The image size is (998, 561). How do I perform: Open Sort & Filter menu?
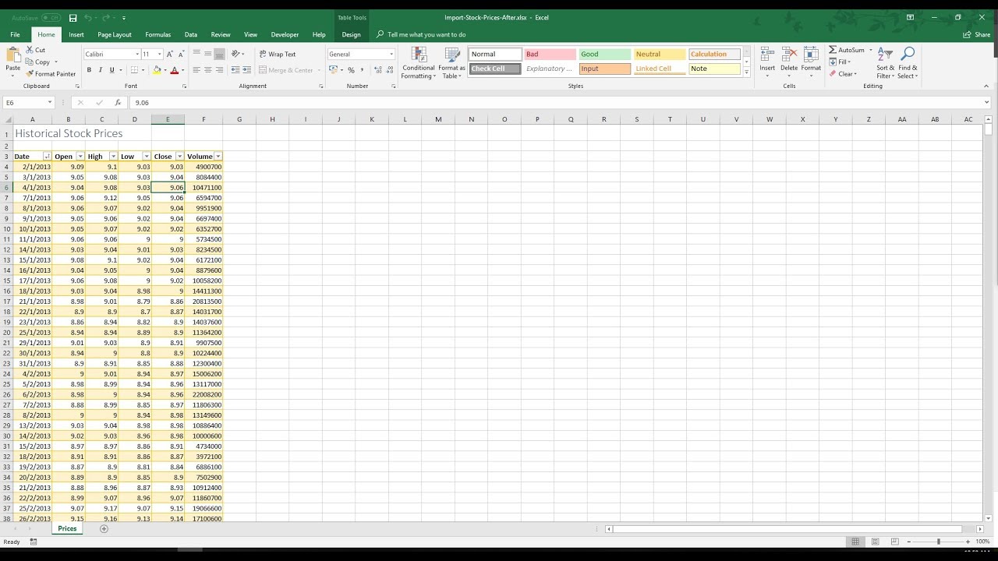[x=885, y=63]
